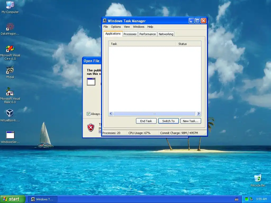Minimize the Task Manager window
Screen dimensions: 271x203
(191, 21)
